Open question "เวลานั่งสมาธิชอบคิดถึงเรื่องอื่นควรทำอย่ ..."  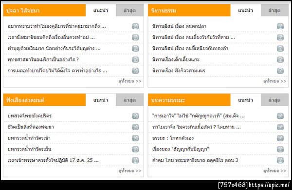[51, 38]
